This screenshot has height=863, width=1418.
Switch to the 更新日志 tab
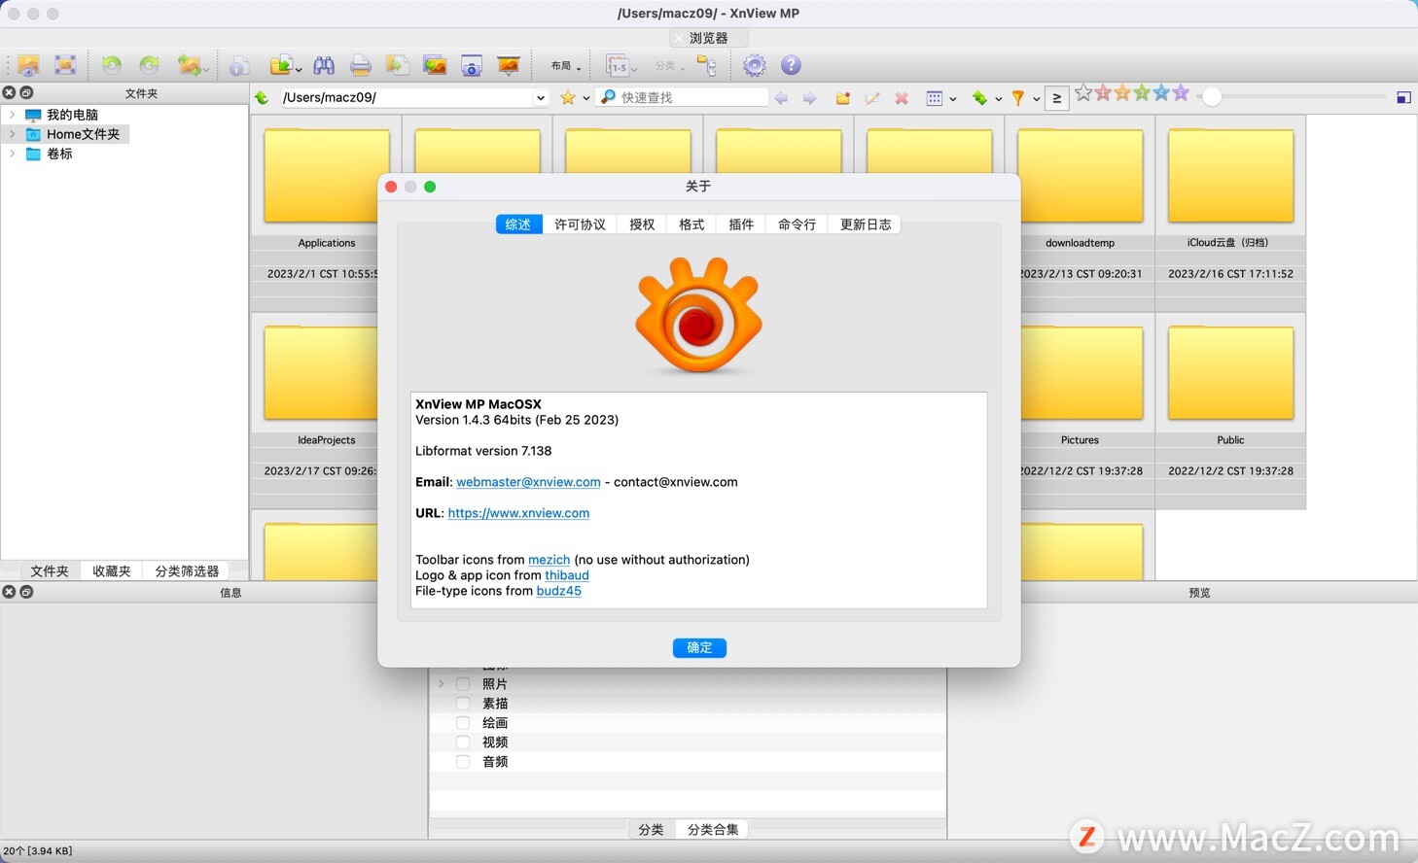pyautogui.click(x=866, y=224)
